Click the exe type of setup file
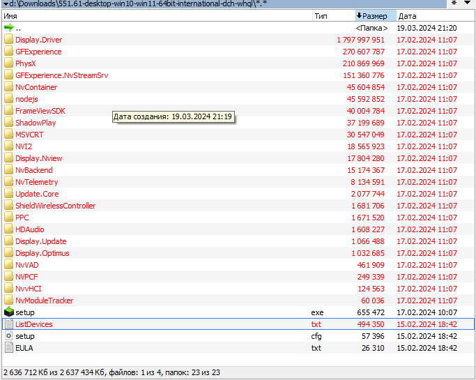Image resolution: width=476 pixels, height=380 pixels. (x=317, y=312)
